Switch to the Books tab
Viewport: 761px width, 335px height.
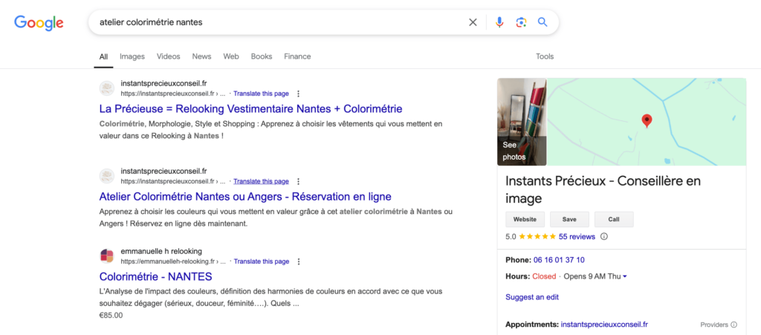tap(262, 56)
